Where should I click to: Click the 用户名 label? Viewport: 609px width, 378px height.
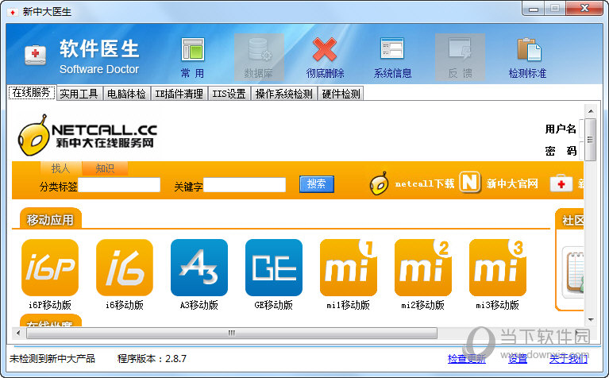(x=561, y=129)
